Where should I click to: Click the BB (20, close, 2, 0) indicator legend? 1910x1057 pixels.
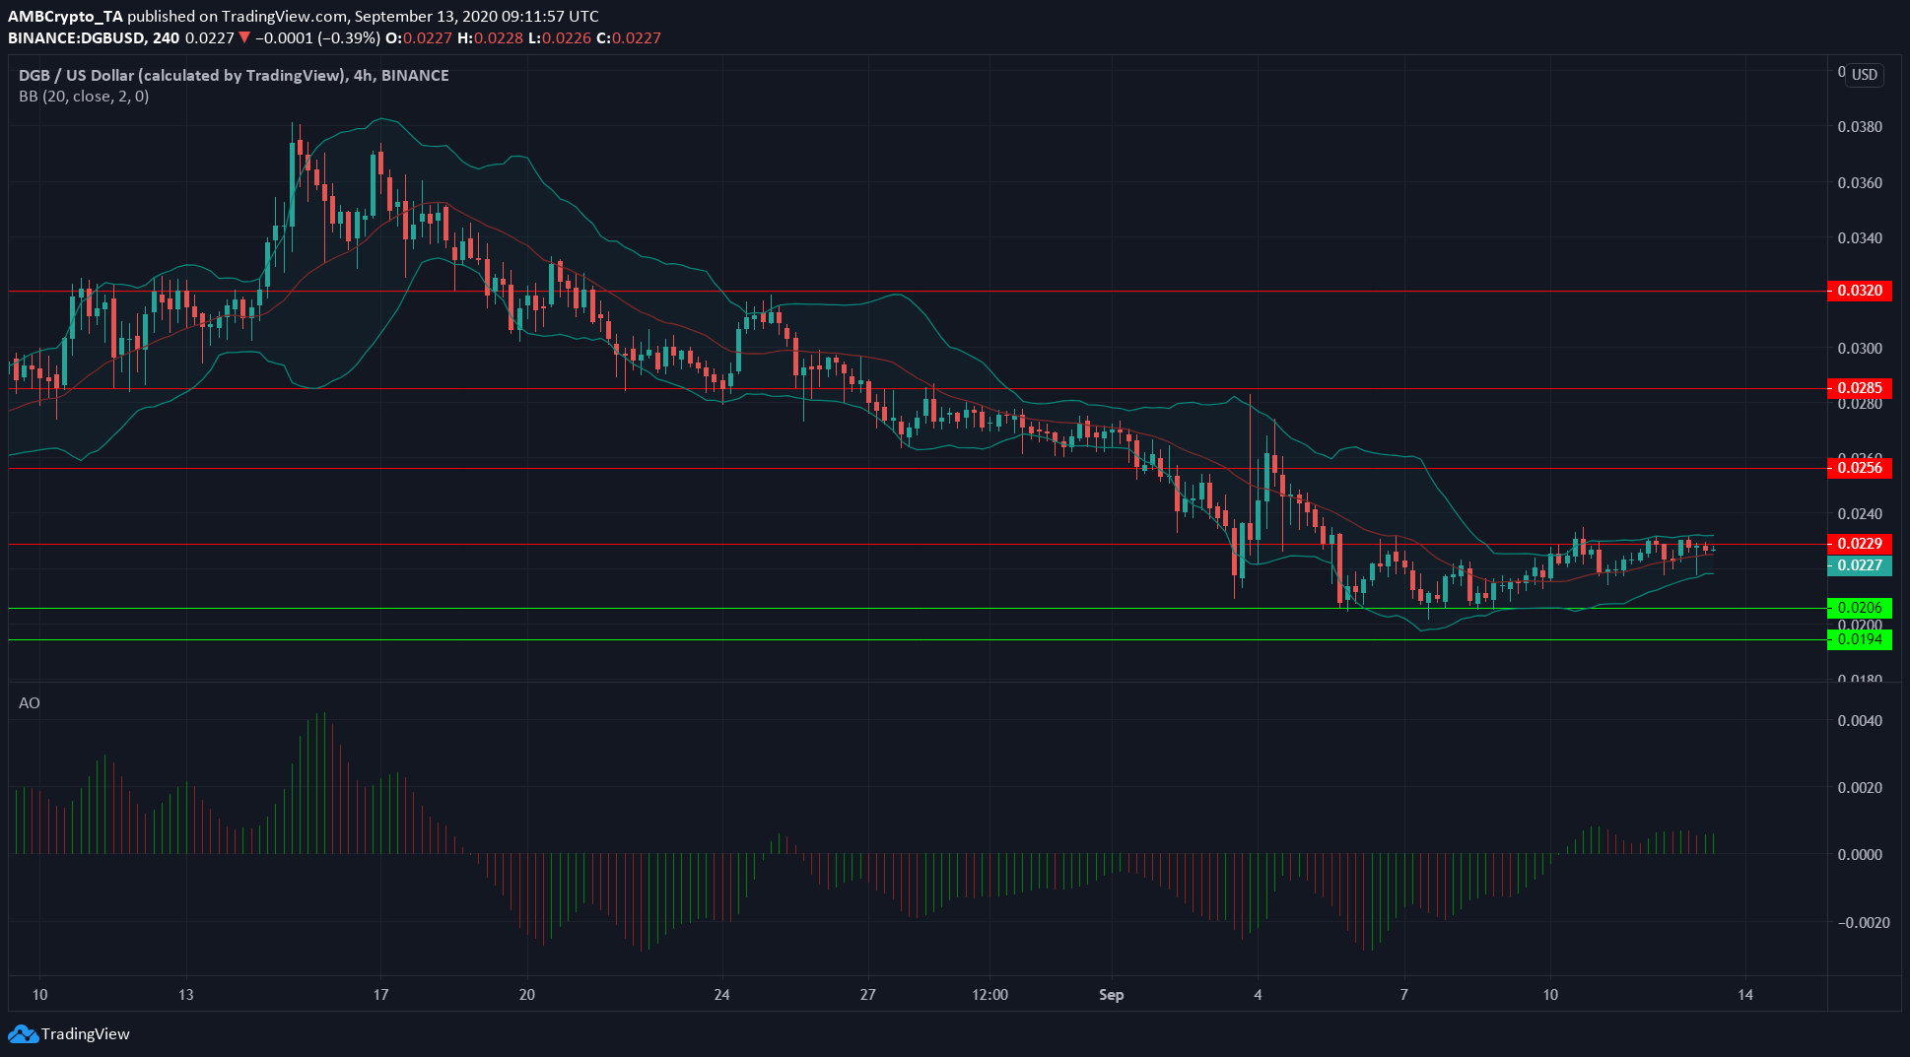[x=84, y=97]
